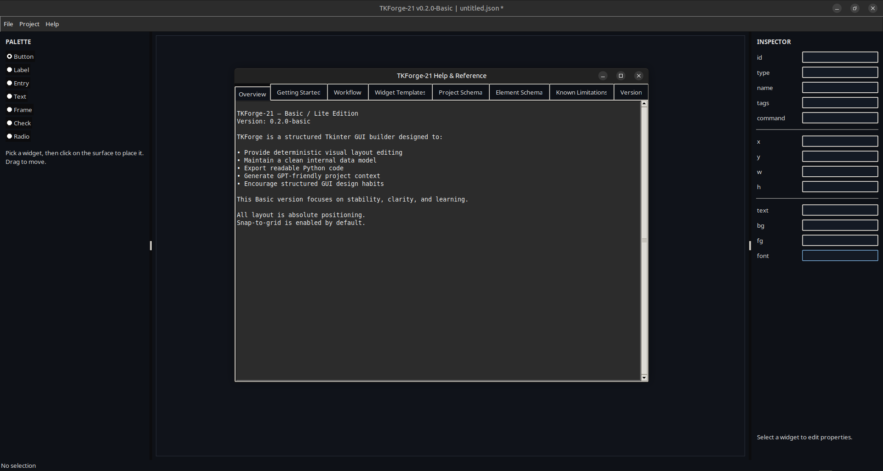Close the Help & Reference dialog
883x471 pixels.
pos(638,76)
